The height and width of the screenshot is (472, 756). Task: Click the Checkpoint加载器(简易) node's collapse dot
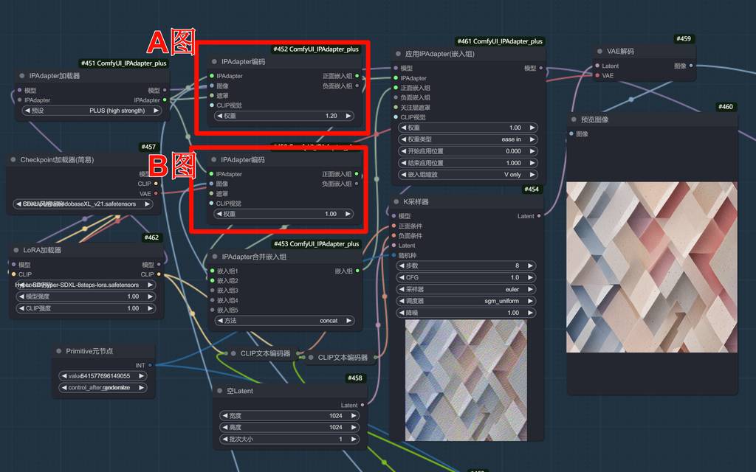[x=13, y=159]
